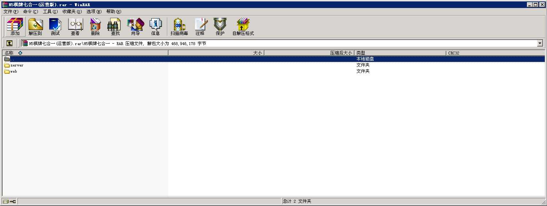
Task: Close the WinRAR window
Action: coord(542,5)
